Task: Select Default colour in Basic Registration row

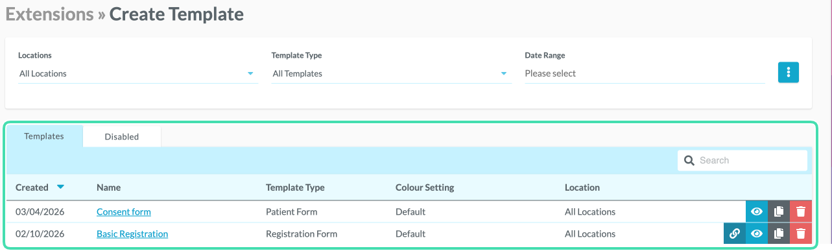Action: 410,233
